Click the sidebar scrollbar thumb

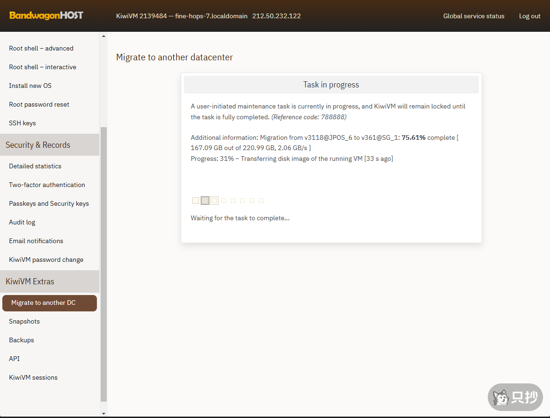(103, 264)
